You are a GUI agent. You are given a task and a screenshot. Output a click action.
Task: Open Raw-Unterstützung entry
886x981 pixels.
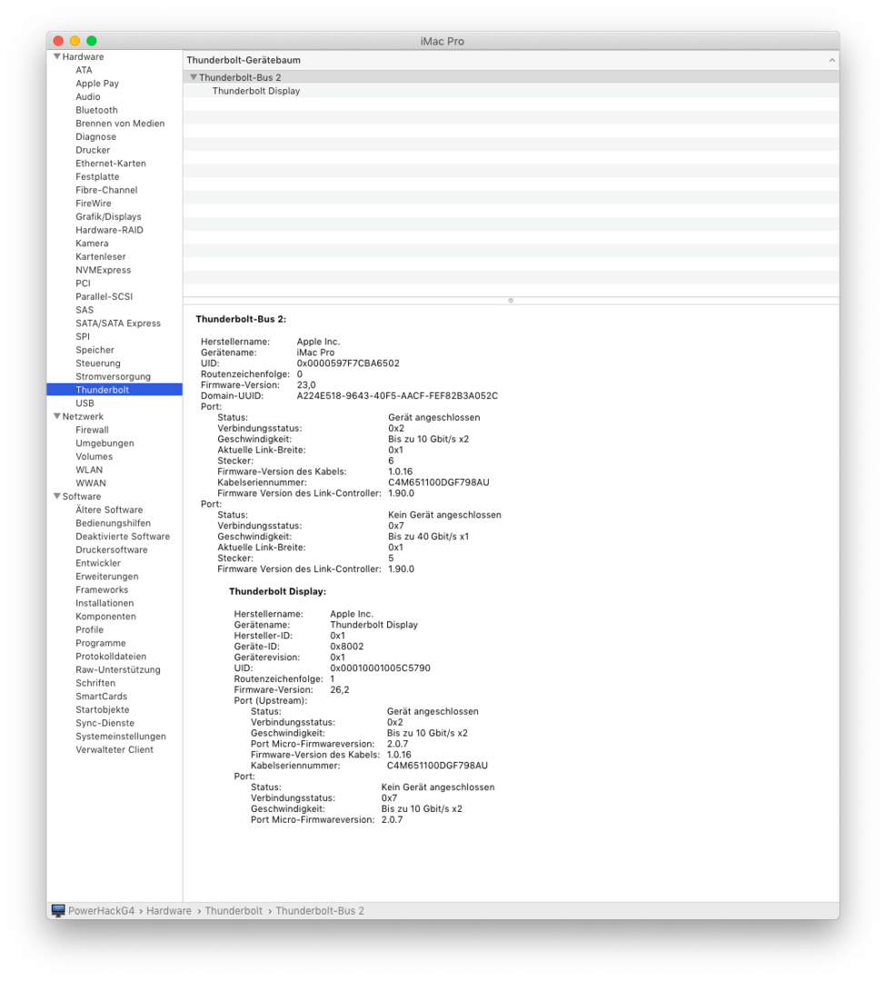tap(117, 669)
